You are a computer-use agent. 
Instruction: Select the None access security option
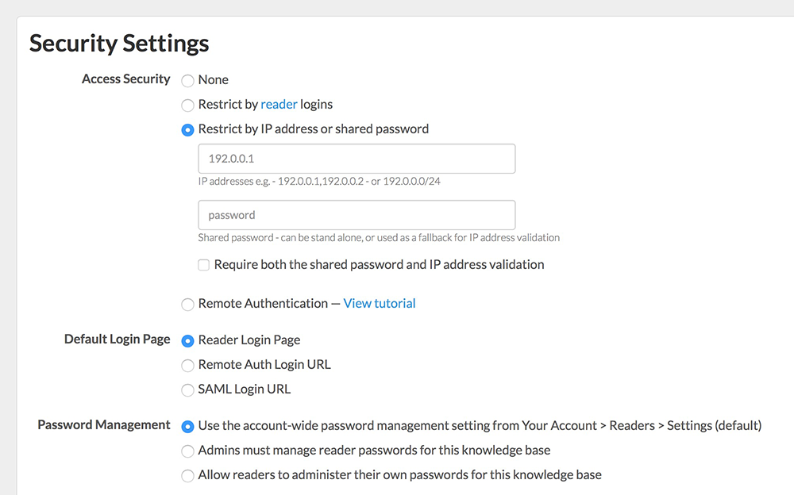188,81
